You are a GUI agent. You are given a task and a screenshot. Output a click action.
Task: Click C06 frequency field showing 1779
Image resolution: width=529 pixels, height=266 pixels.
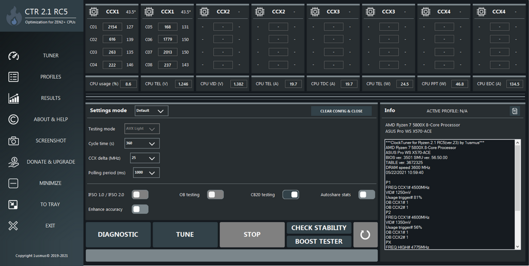pyautogui.click(x=168, y=39)
